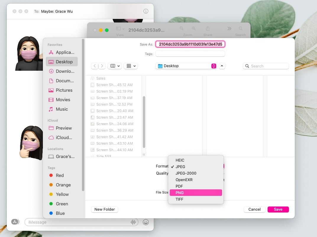Choose HEIC format option
The width and height of the screenshot is (317, 237).
tap(196, 160)
